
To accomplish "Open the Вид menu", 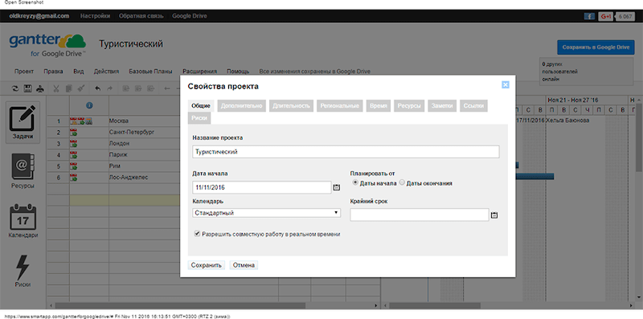I will point(78,72).
